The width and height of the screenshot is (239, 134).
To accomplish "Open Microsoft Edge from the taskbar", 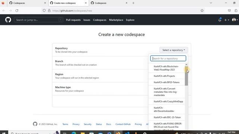I will tap(74, 133).
